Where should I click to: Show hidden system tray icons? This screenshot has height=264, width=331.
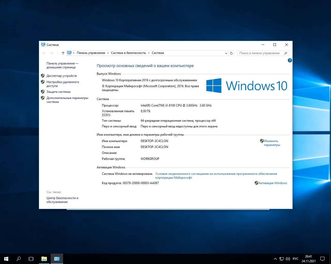275,259
